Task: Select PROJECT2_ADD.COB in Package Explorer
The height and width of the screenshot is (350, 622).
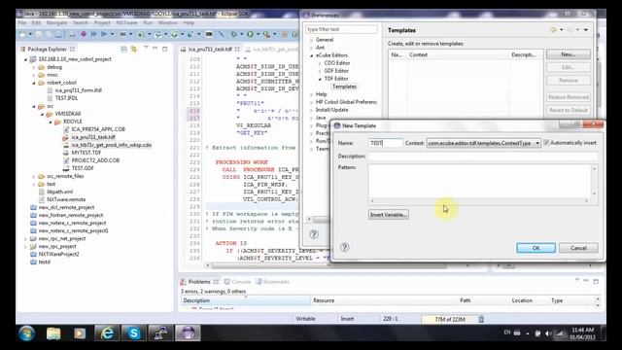Action: [x=95, y=160]
